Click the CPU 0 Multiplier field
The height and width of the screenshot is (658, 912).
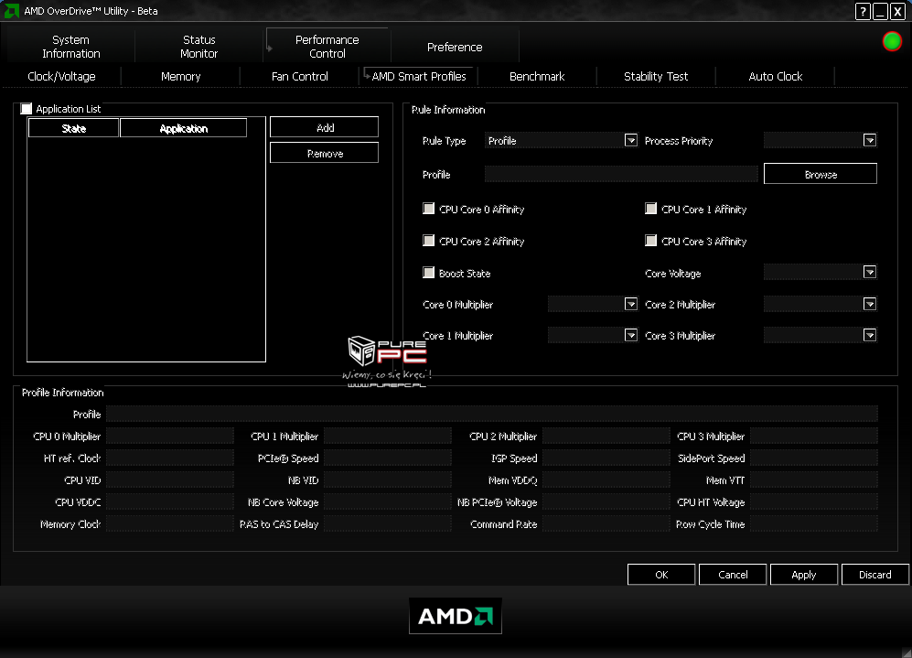click(x=170, y=436)
